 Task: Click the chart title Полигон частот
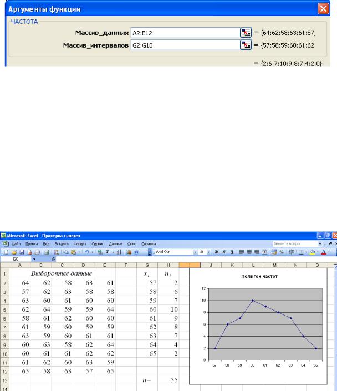coord(259,276)
